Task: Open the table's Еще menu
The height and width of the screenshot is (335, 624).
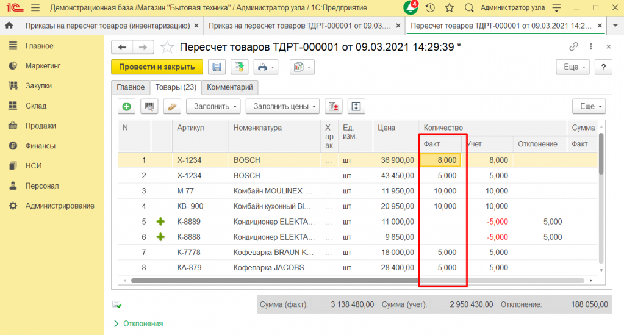Action: pos(589,106)
